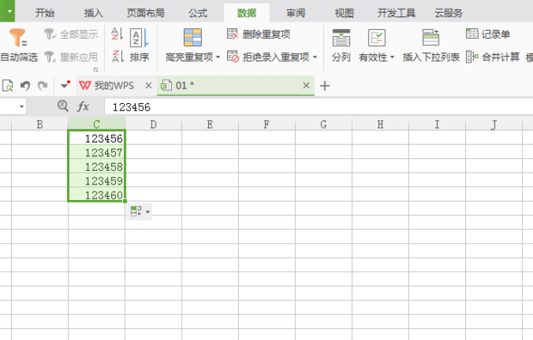Open the 排序 sort dialog icon

[139, 38]
